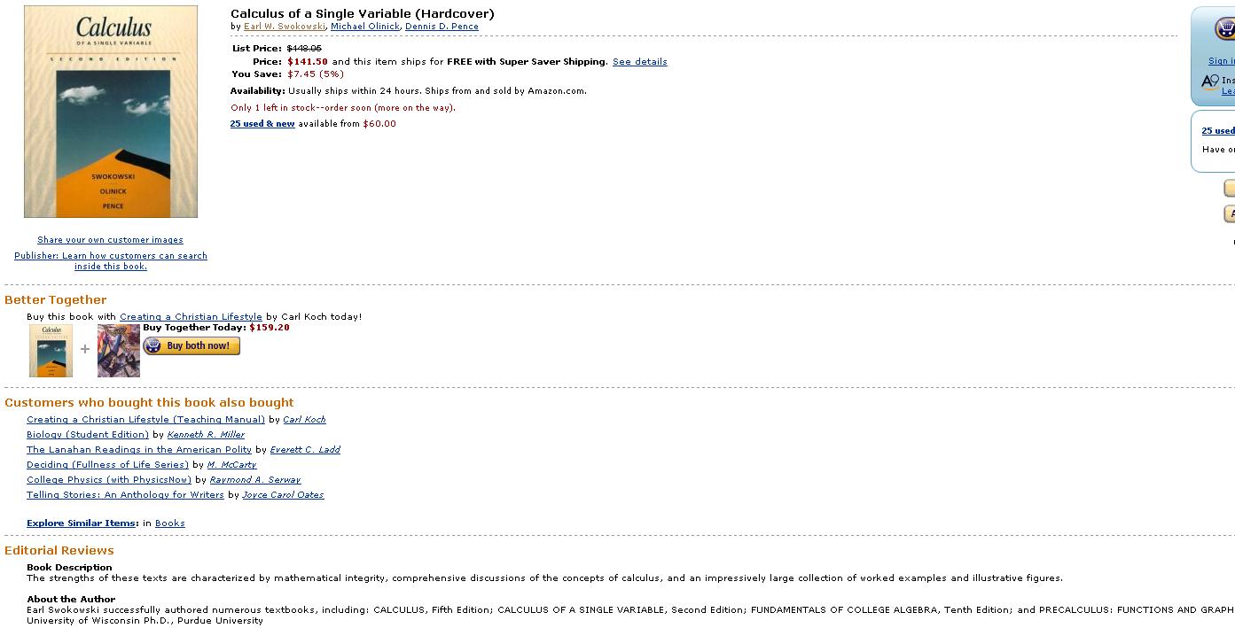This screenshot has width=1235, height=628.
Task: Open Earl W. Swokowski author link
Action: pyautogui.click(x=285, y=27)
